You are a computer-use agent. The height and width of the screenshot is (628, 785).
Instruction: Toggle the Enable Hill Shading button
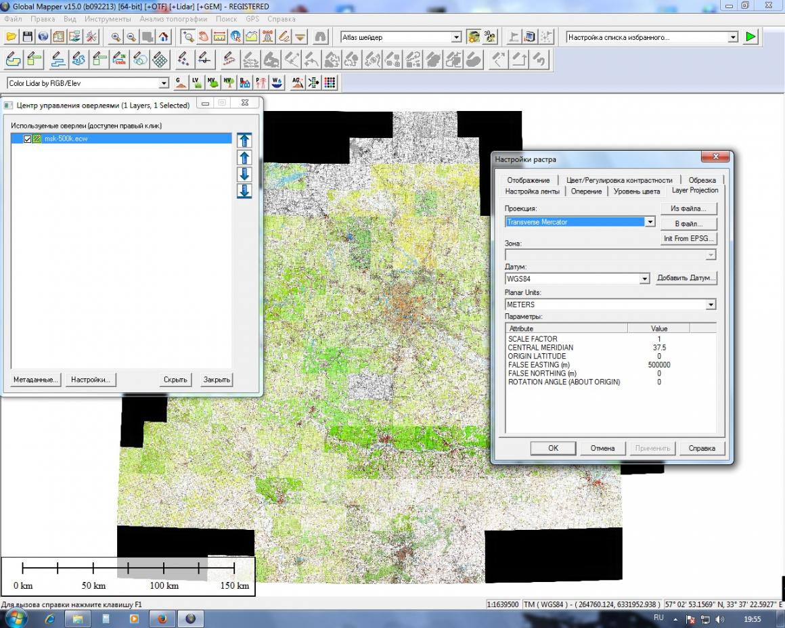[474, 37]
